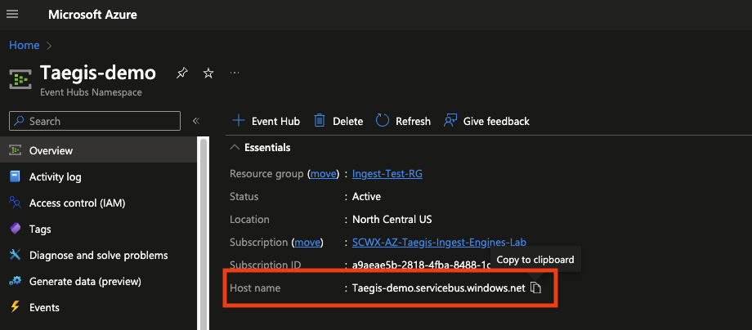Image resolution: width=752 pixels, height=330 pixels.
Task: Open Diagnose and solve problems
Action: tap(98, 256)
